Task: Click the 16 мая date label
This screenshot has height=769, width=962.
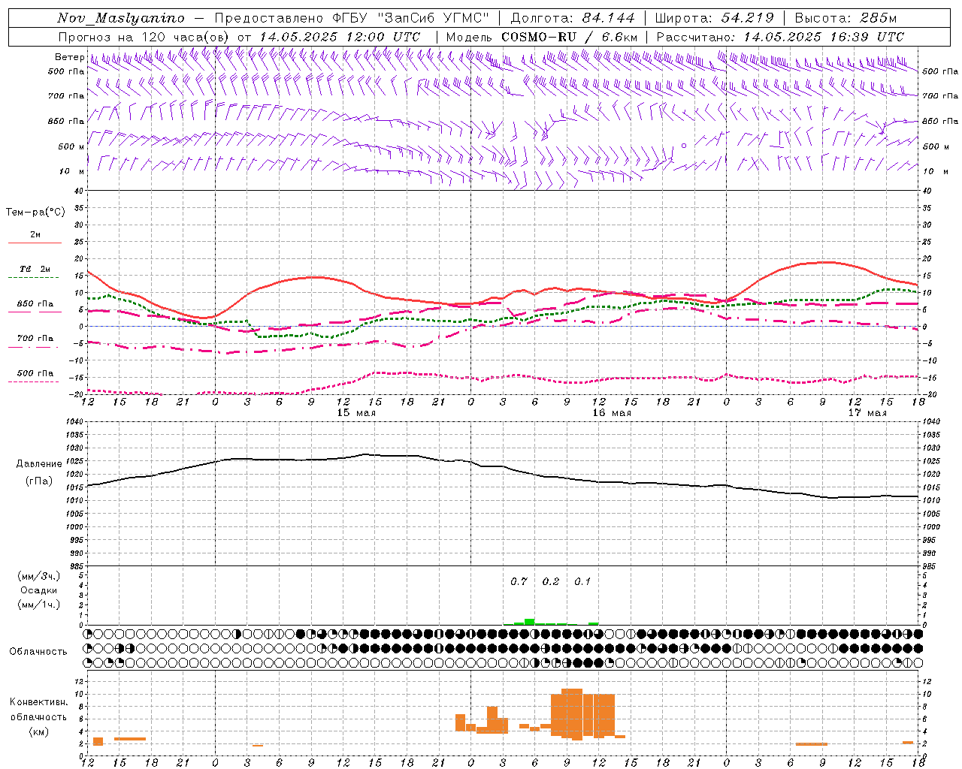Action: pos(612,413)
